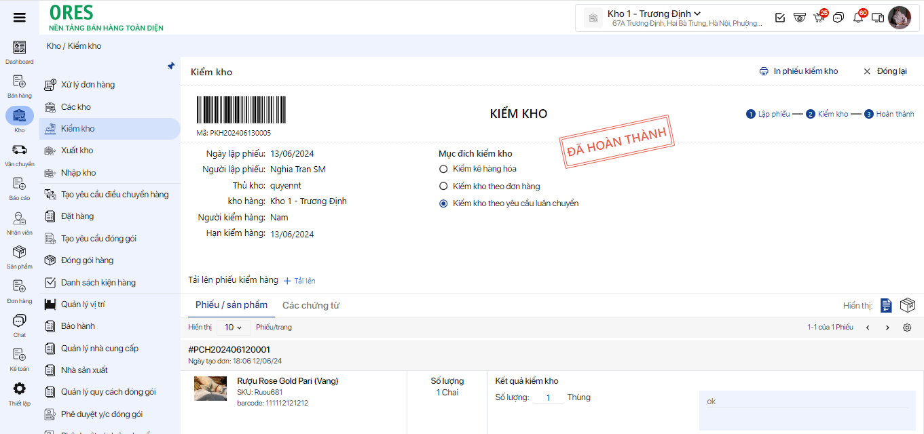Select "Kiểm kho theo yêu cầu luân chuyển" radio
924x434 pixels.
pyautogui.click(x=443, y=203)
